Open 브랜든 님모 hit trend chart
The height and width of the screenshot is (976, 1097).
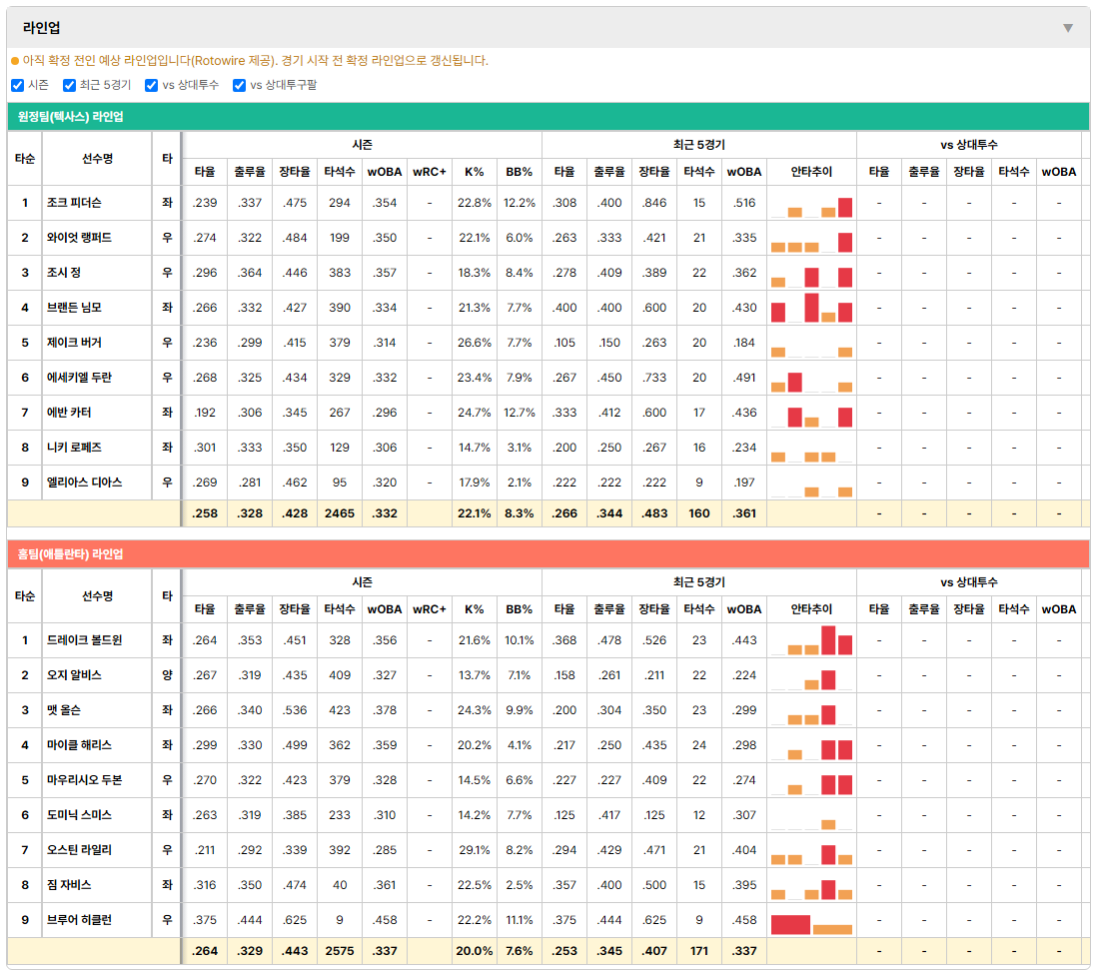point(811,308)
